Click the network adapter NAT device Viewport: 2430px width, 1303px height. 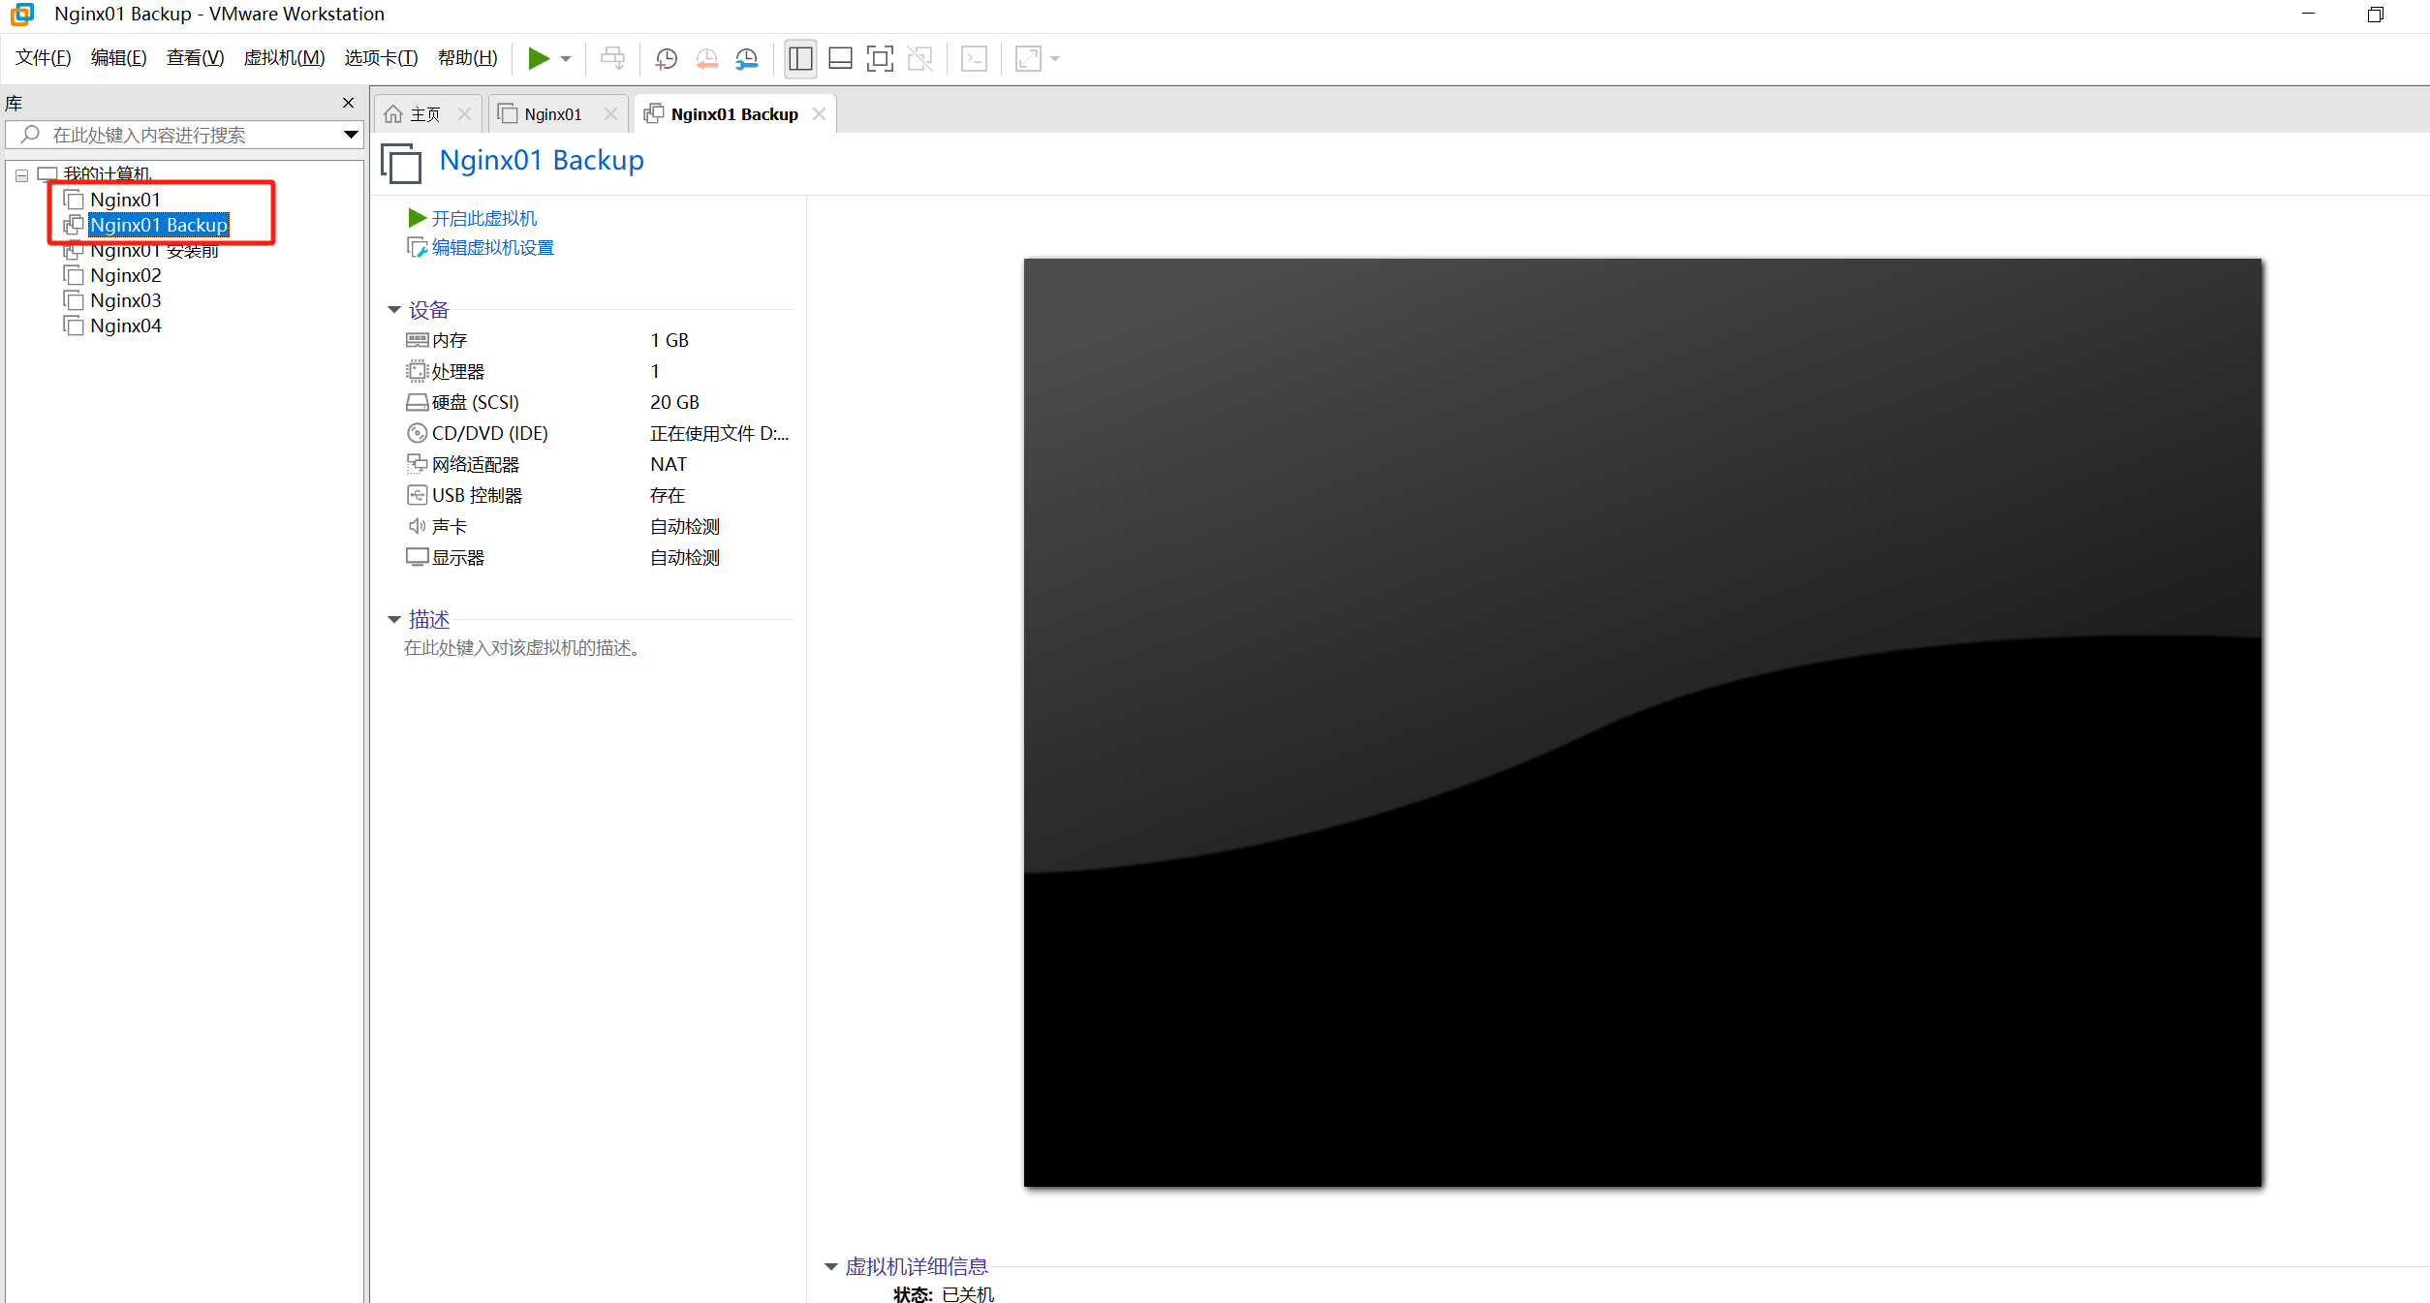pyautogui.click(x=475, y=464)
